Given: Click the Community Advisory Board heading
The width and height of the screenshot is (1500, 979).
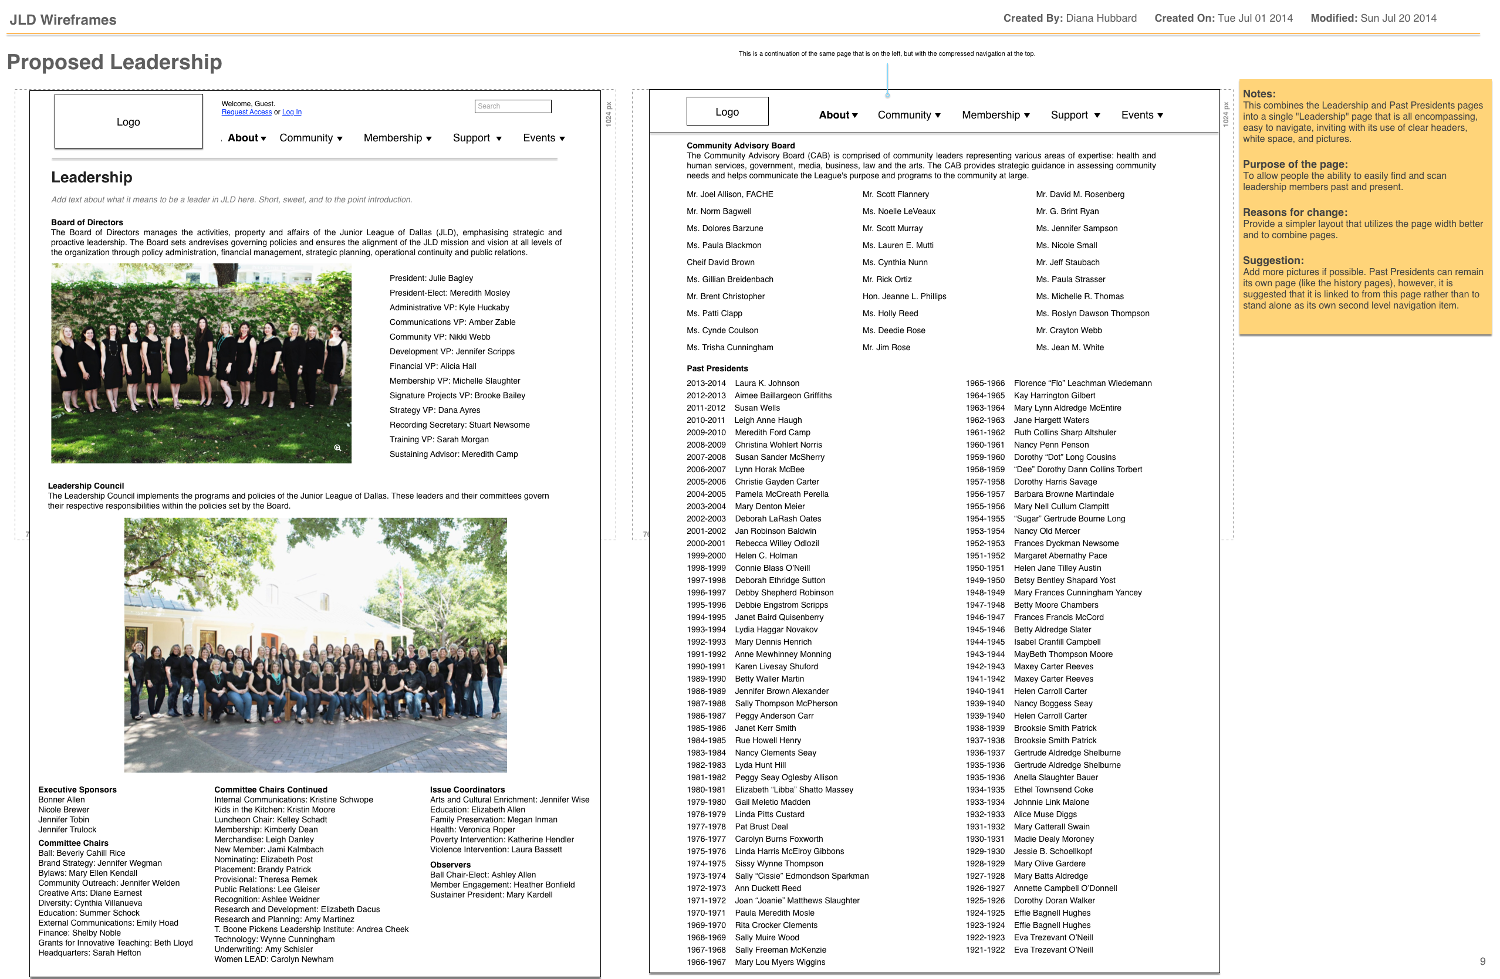Looking at the screenshot, I should pos(741,145).
